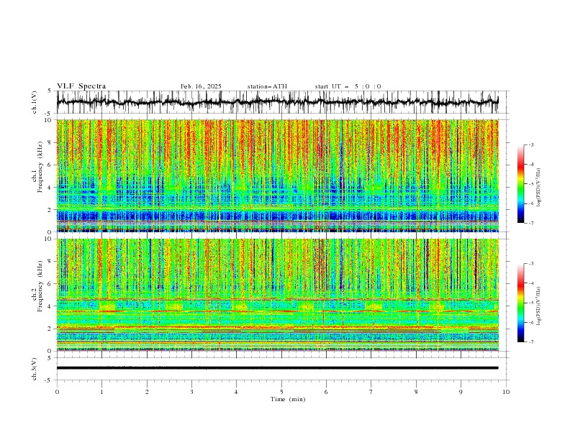This screenshot has height=440, width=570.
Task: Click the lower color bar's log(PSD) label
Action: coord(538,306)
